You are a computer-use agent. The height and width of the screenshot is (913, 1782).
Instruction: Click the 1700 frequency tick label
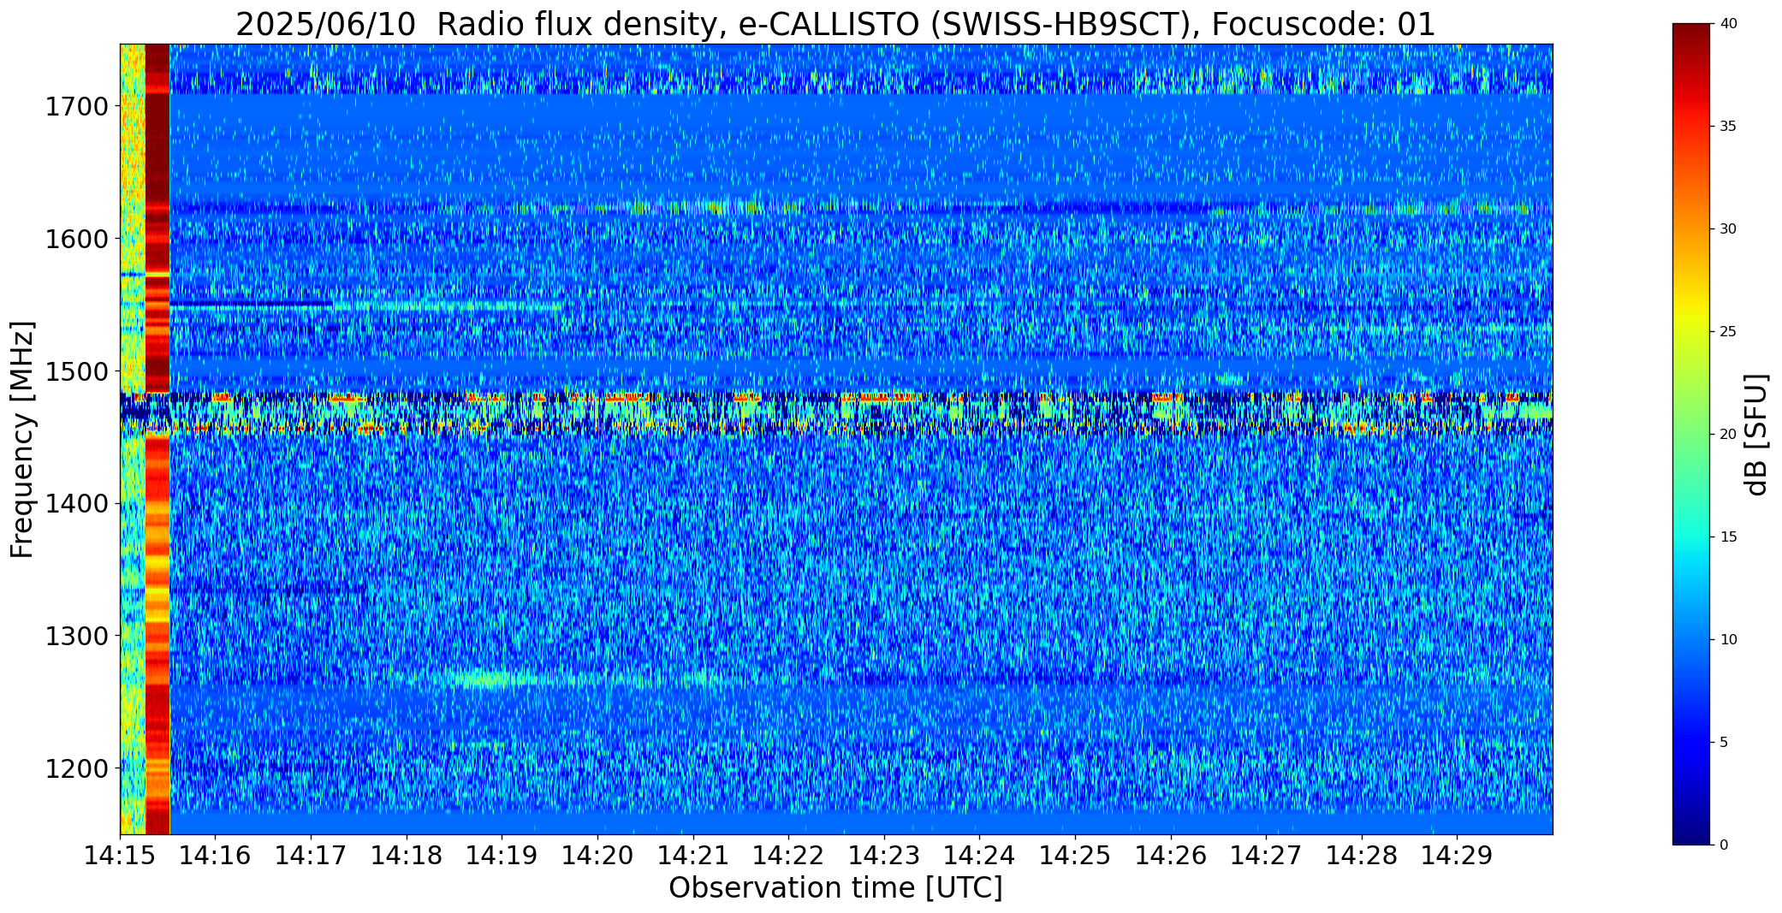[77, 107]
